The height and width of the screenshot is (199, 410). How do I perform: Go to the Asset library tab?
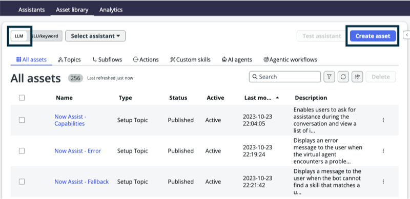tap(72, 10)
